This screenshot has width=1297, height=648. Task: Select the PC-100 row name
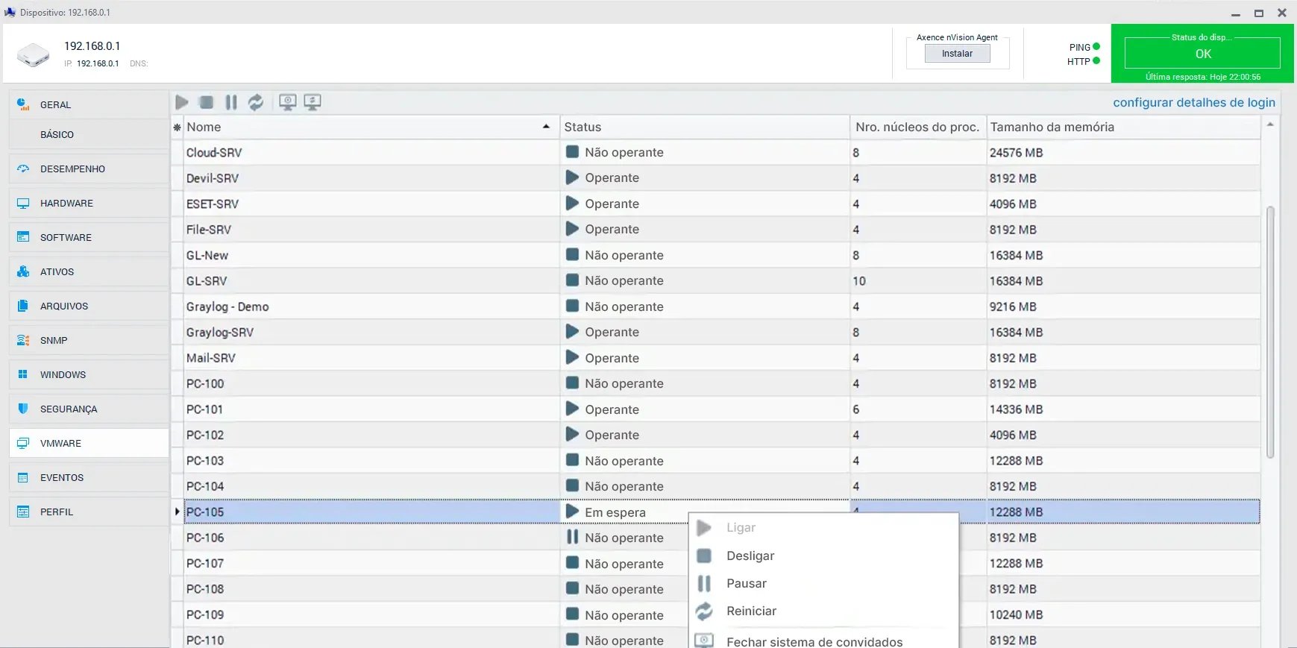(205, 383)
